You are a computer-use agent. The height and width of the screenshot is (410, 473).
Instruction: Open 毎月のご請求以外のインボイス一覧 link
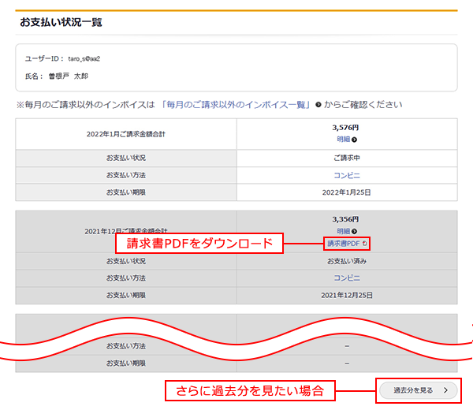coord(236,105)
